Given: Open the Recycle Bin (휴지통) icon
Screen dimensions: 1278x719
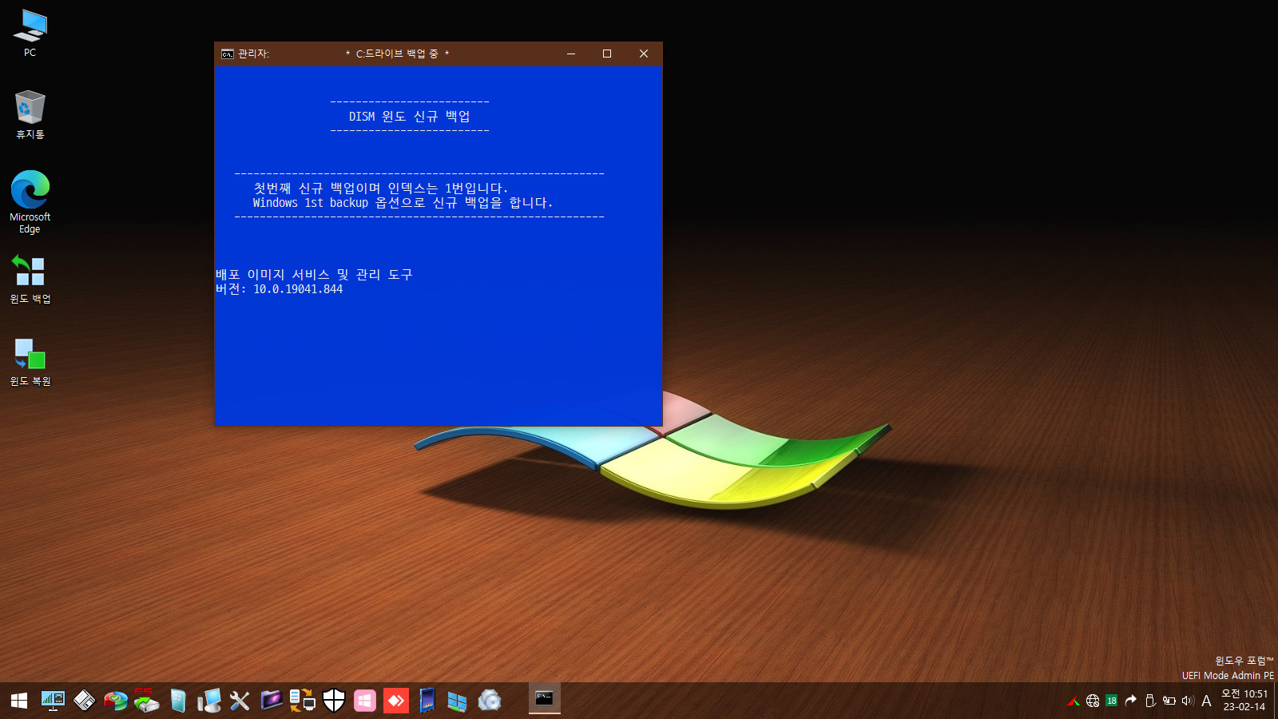Looking at the screenshot, I should click(x=30, y=114).
